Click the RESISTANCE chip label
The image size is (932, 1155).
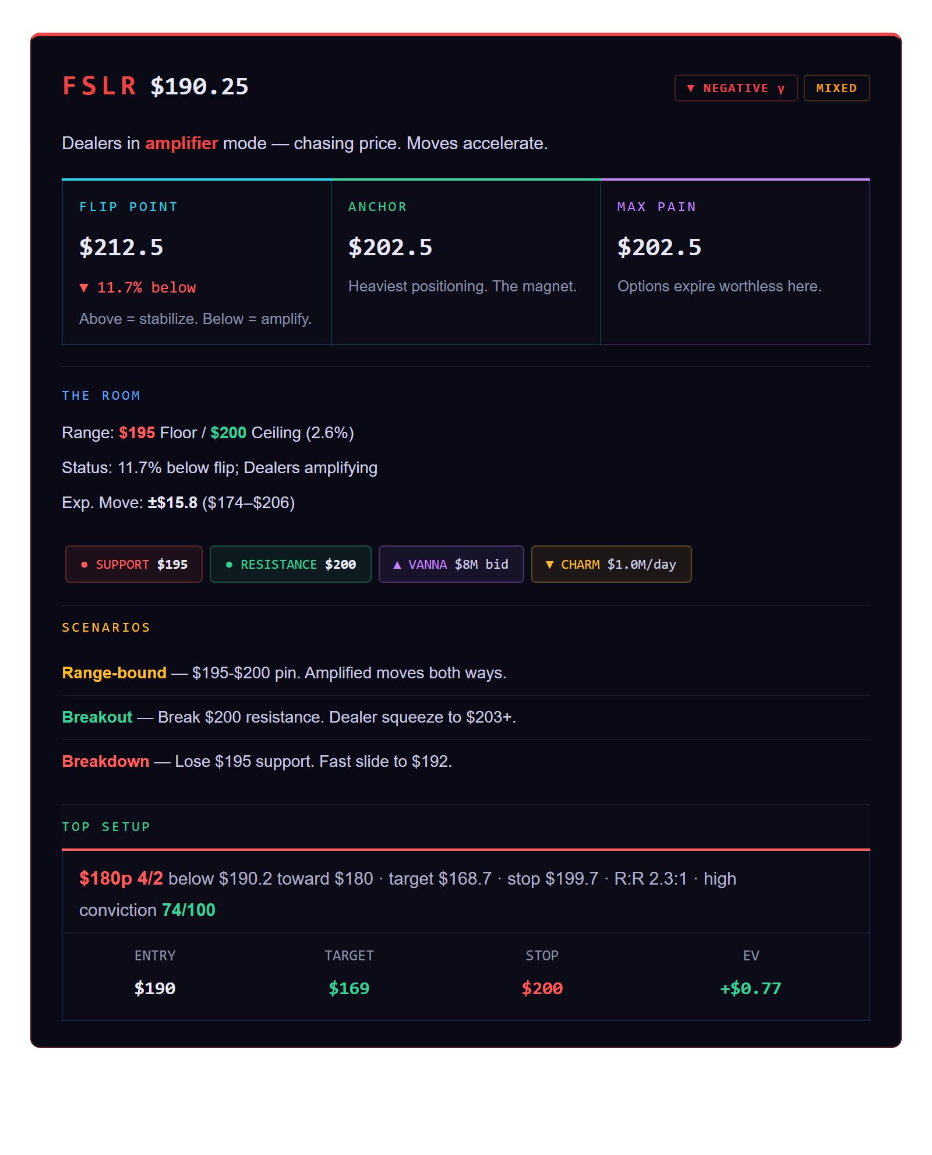(x=279, y=565)
